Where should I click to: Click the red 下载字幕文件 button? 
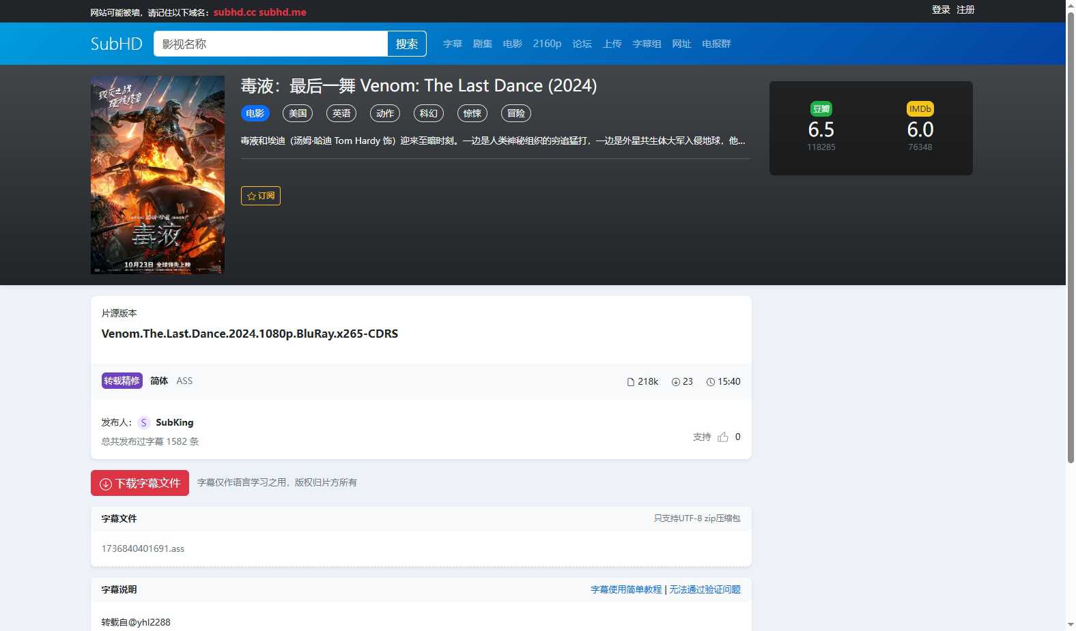coord(140,483)
